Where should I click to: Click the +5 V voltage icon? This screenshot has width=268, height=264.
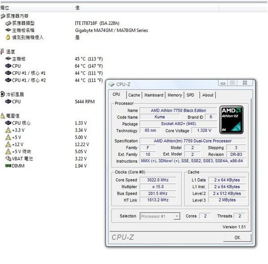(8, 137)
